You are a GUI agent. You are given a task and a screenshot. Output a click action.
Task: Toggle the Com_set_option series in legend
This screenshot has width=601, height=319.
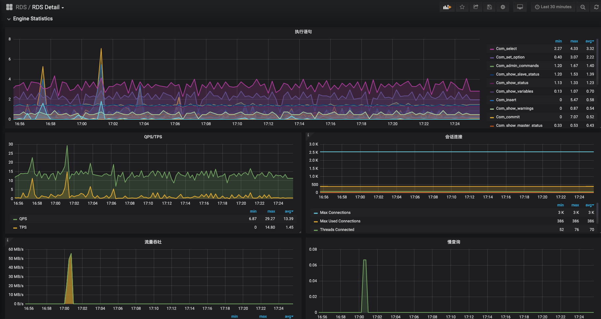[510, 57]
